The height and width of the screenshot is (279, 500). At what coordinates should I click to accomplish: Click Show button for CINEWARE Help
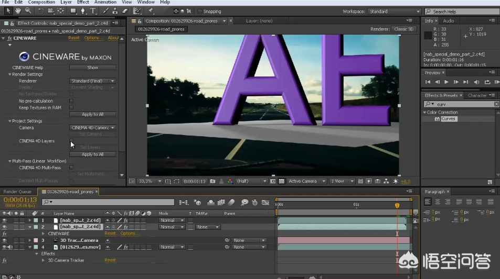click(x=92, y=68)
